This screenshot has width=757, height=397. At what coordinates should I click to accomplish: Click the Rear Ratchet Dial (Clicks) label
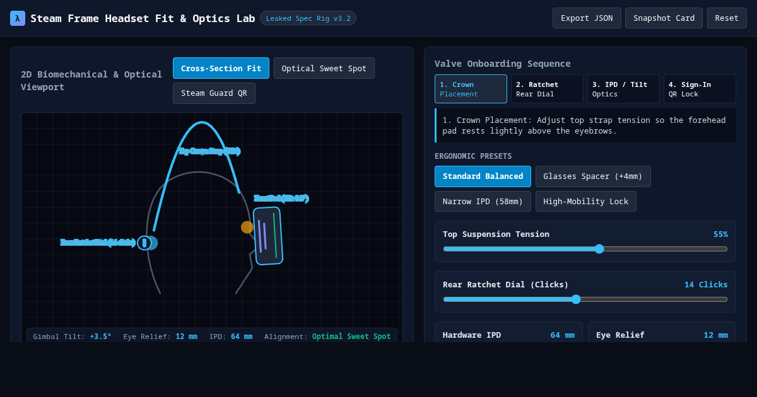click(x=505, y=284)
